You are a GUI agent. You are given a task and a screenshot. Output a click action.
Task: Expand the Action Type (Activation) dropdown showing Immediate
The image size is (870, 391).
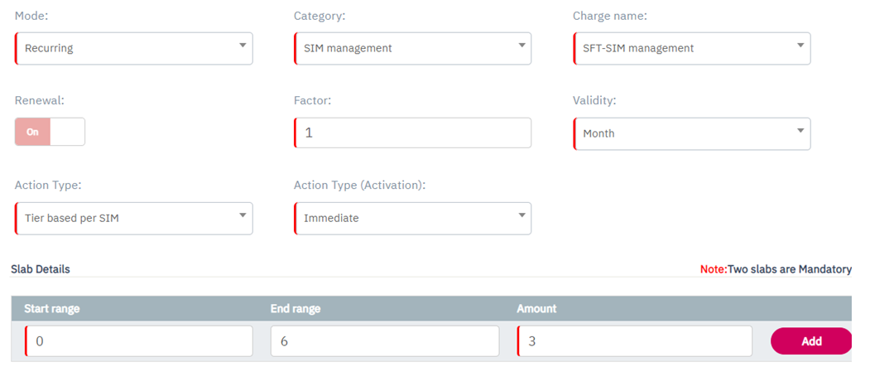(x=413, y=218)
